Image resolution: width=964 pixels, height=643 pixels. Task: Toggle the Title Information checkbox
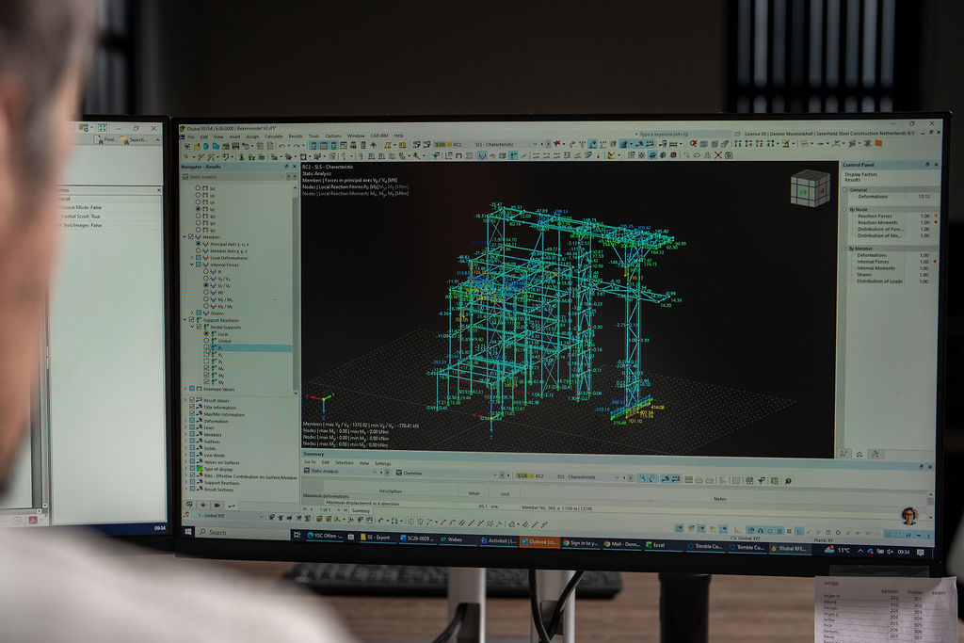click(192, 407)
